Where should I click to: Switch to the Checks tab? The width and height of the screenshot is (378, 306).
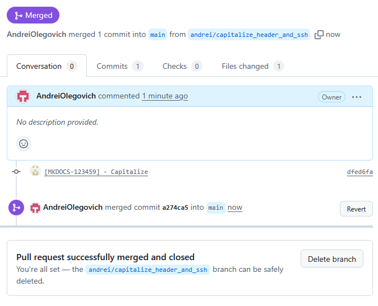pos(182,66)
